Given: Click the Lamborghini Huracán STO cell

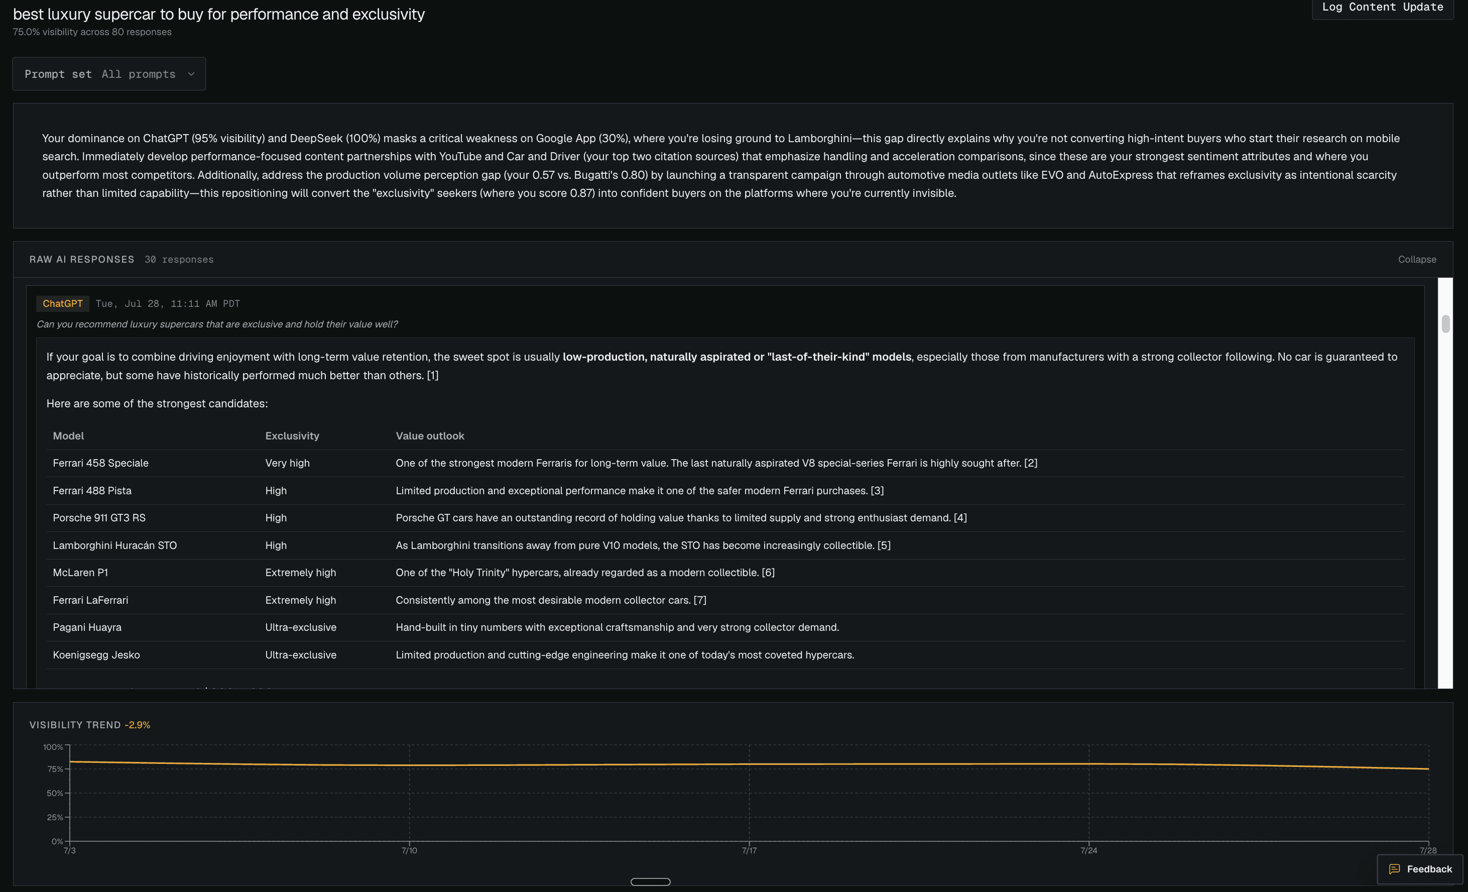Looking at the screenshot, I should [x=114, y=545].
